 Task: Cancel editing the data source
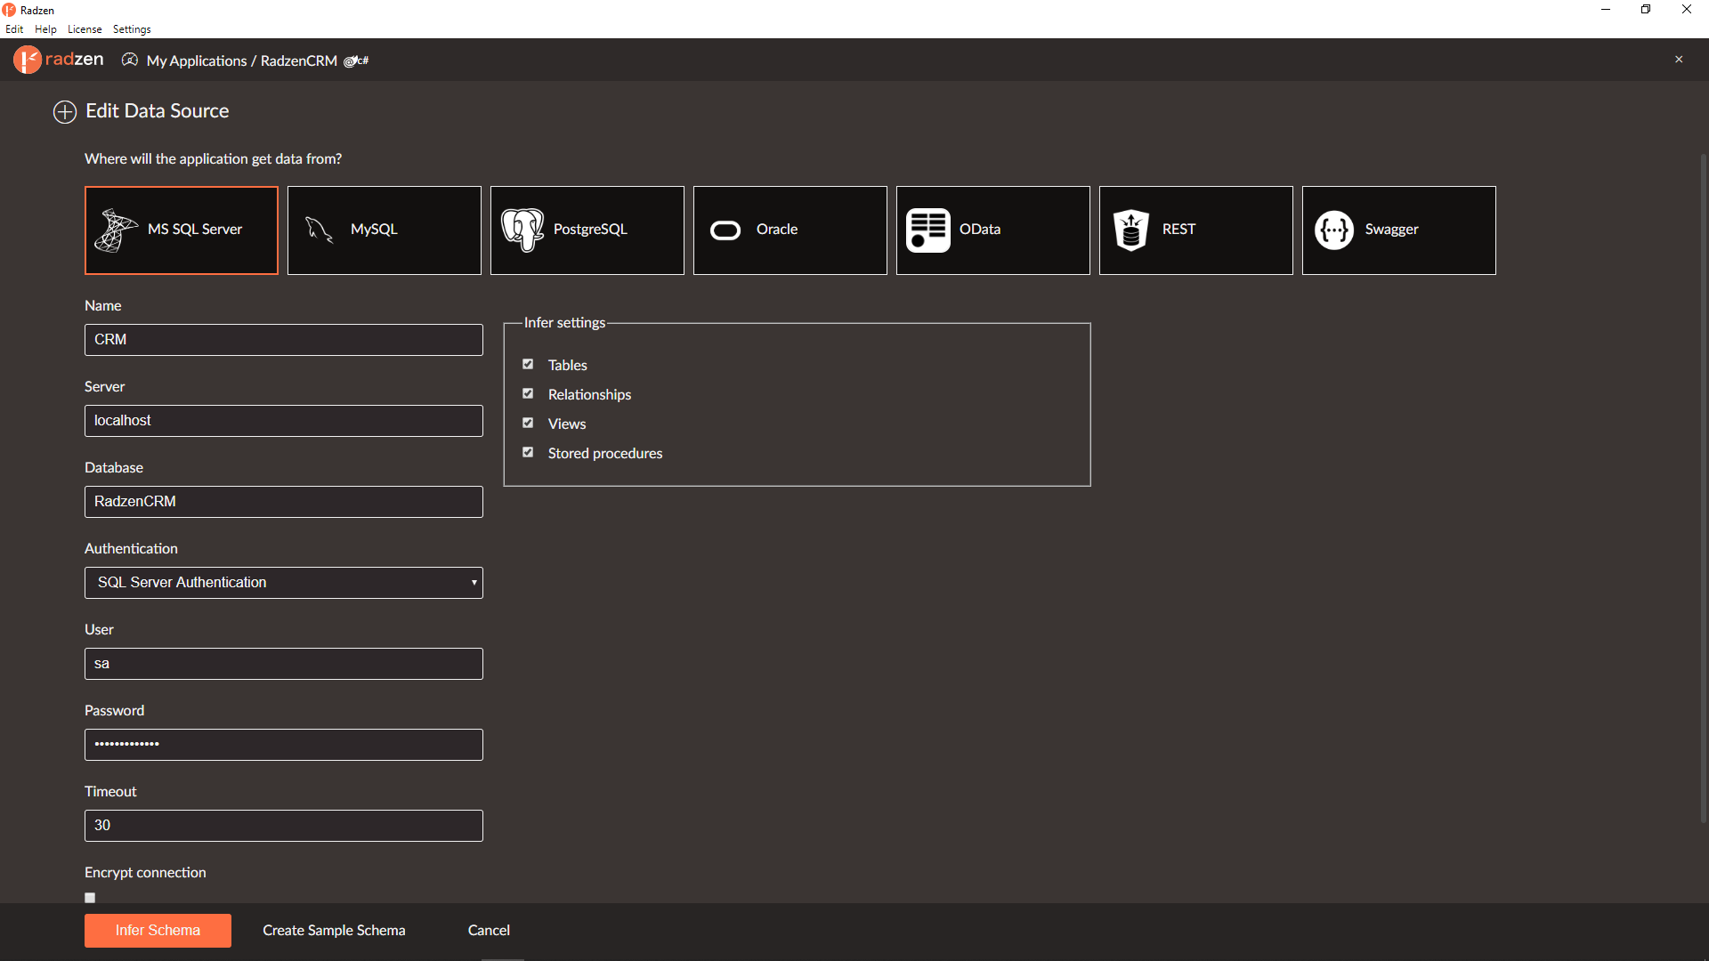point(489,931)
